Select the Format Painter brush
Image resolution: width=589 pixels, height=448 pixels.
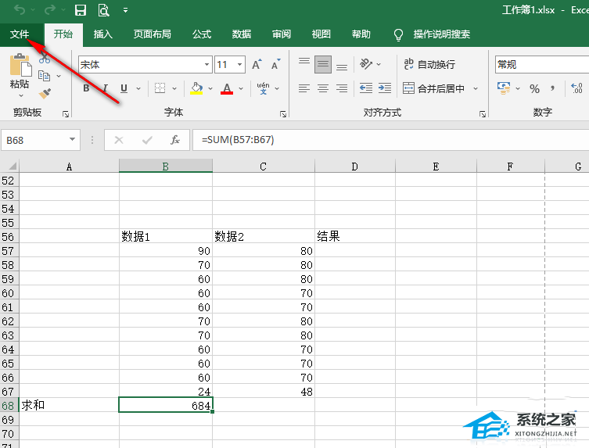tap(45, 93)
